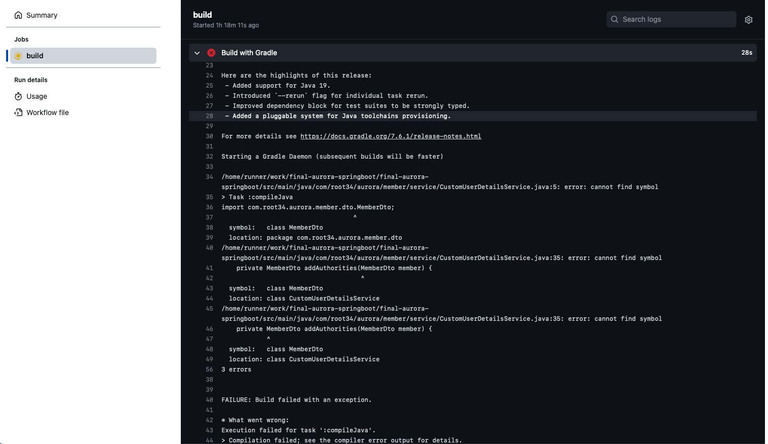Click the Usage stopwatch icon
The height and width of the screenshot is (444, 768).
point(18,96)
